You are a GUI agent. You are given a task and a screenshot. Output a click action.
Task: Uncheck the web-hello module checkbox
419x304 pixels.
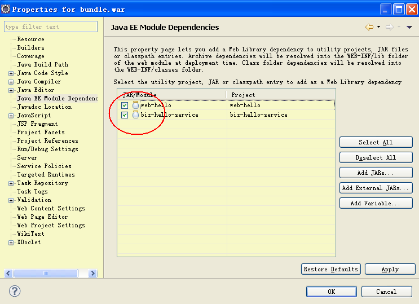point(125,105)
